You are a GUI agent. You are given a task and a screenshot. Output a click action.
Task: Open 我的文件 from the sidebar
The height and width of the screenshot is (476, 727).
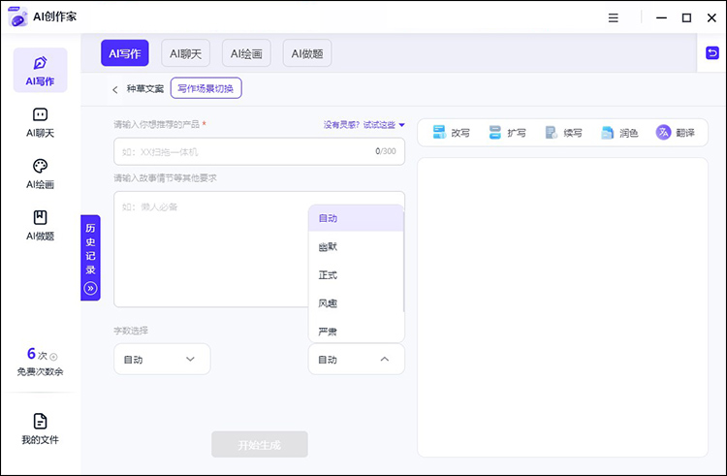[x=41, y=428]
